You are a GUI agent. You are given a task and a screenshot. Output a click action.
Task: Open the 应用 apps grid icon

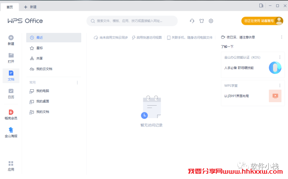click(x=11, y=163)
